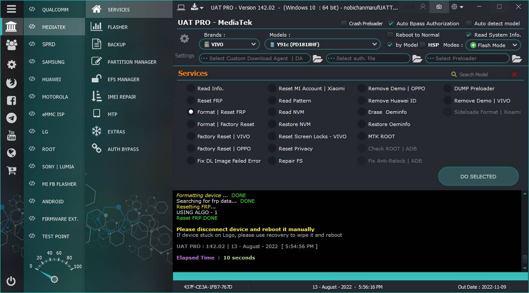This screenshot has width=529, height=293.
Task: Select the DUMP Preloader option
Action: [x=448, y=89]
